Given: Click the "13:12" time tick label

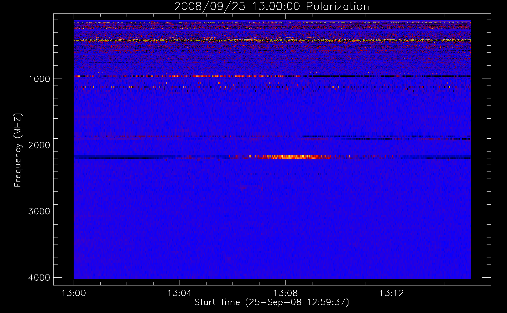Looking at the screenshot, I should pyautogui.click(x=392, y=293).
